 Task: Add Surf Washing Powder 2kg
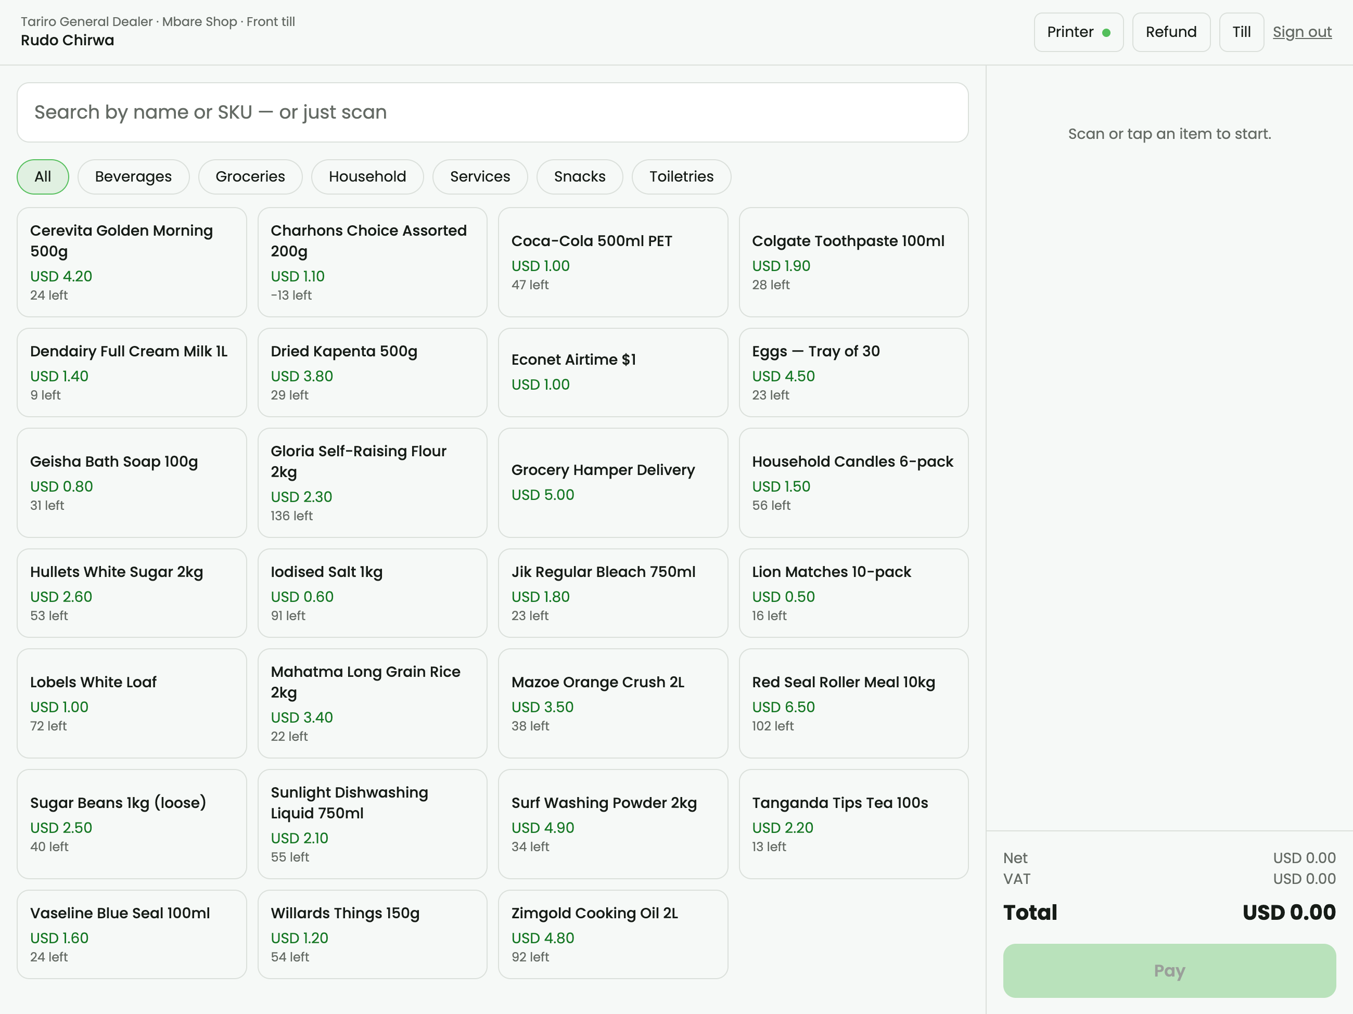pyautogui.click(x=613, y=825)
